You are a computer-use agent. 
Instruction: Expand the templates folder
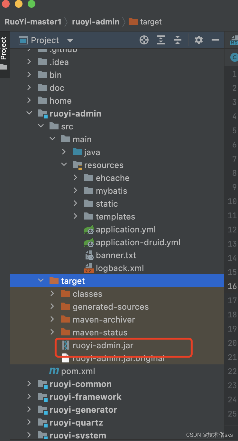76,216
